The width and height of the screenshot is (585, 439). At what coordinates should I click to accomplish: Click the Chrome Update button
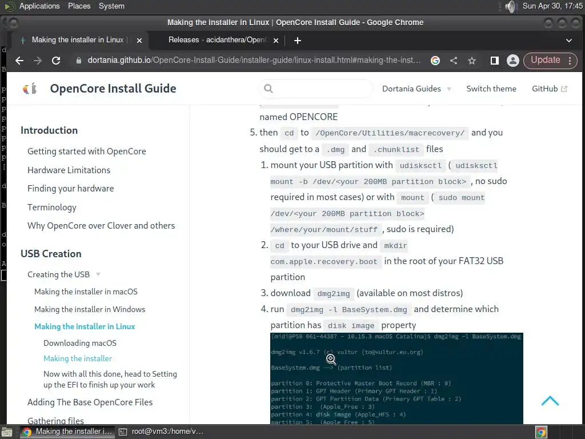[551, 61]
